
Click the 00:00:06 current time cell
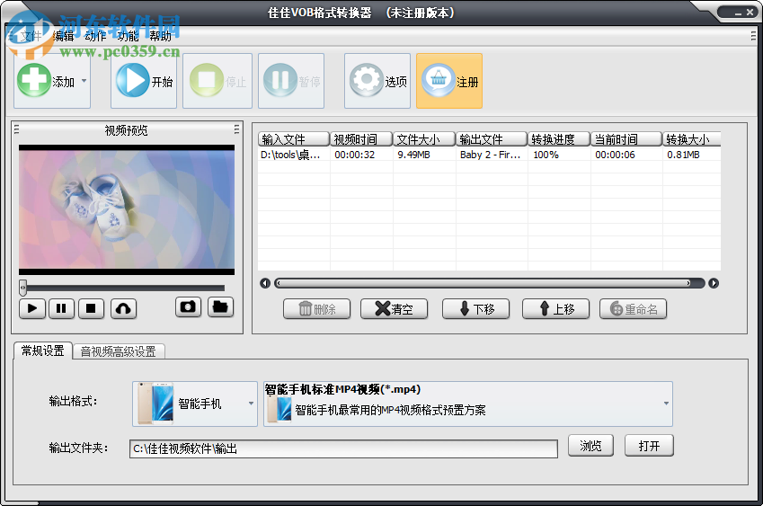pyautogui.click(x=615, y=155)
